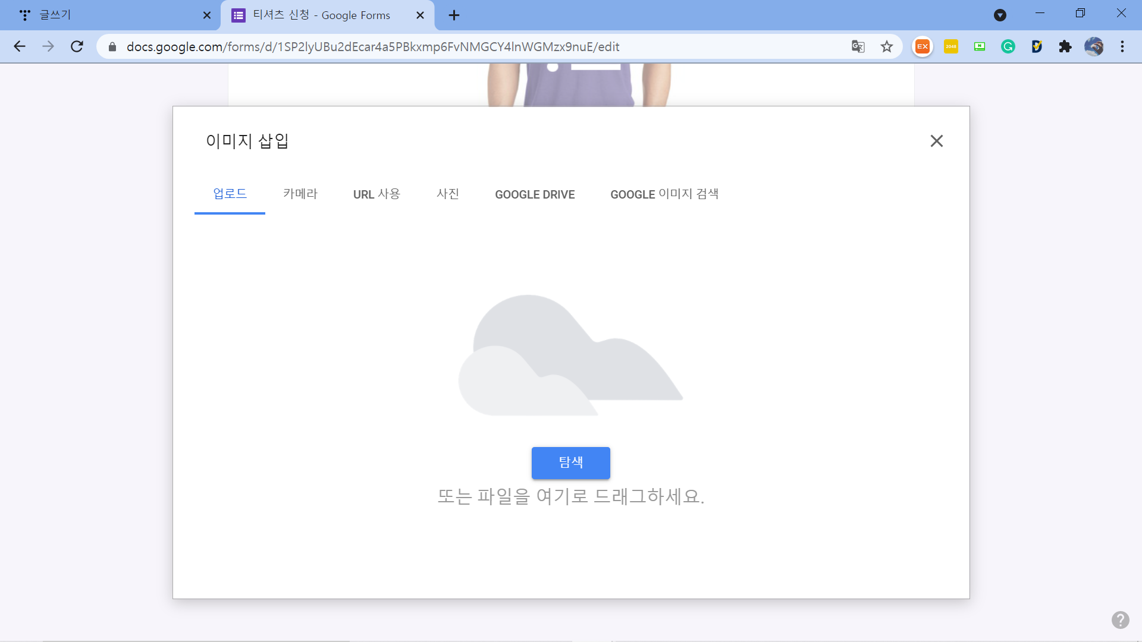Click the cloud upload illustration
1142x642 pixels.
(571, 355)
